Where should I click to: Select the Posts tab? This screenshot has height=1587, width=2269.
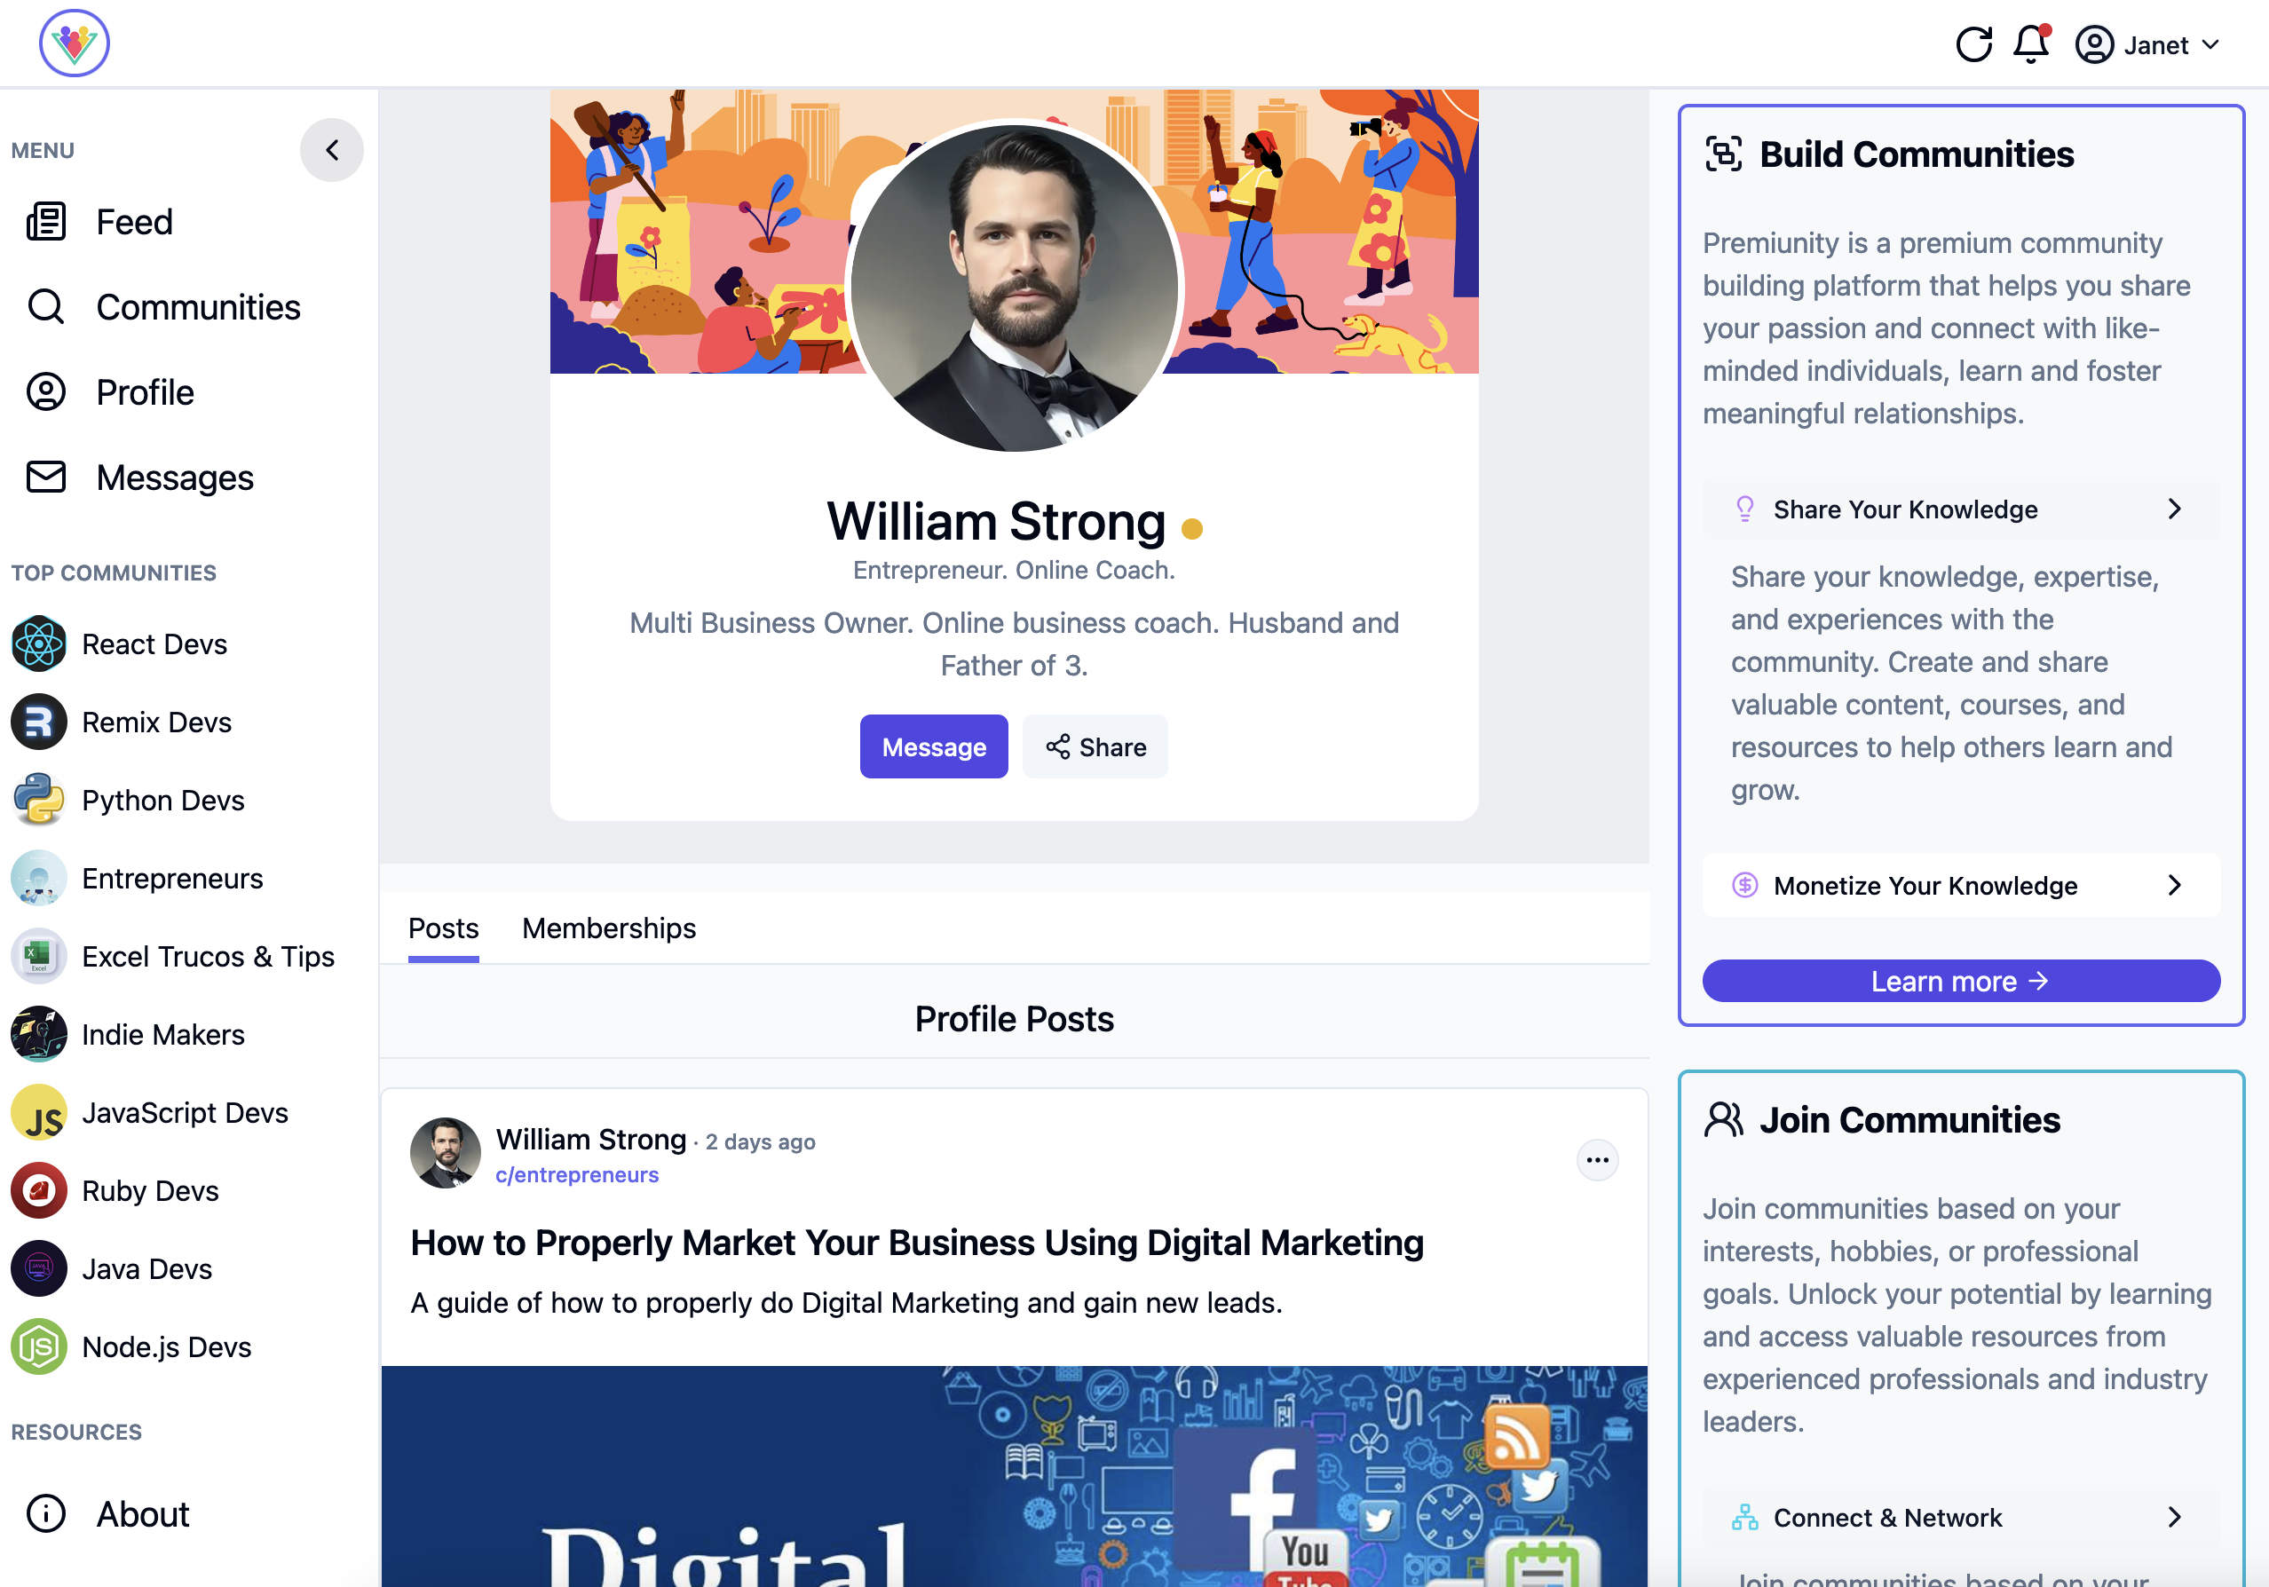[444, 929]
